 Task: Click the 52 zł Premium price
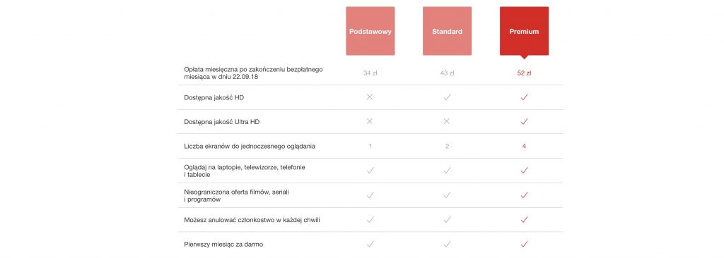coord(524,73)
